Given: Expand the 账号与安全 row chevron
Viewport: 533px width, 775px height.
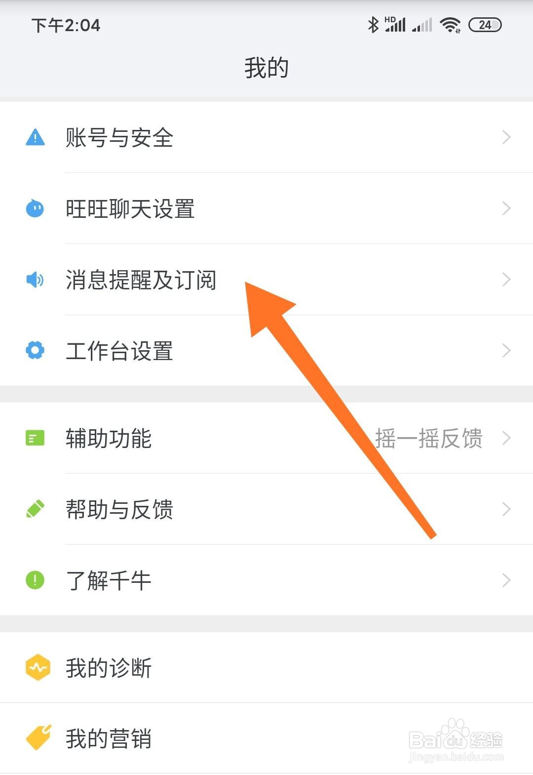Looking at the screenshot, I should 506,137.
